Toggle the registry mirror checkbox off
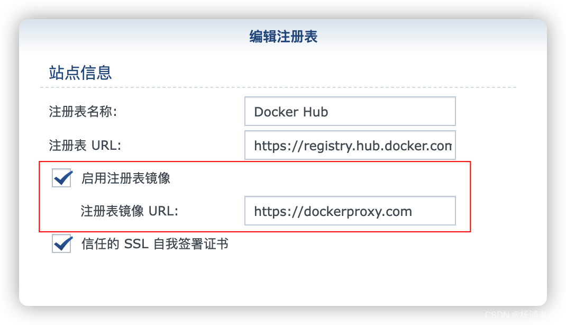The image size is (566, 325). 61,178
